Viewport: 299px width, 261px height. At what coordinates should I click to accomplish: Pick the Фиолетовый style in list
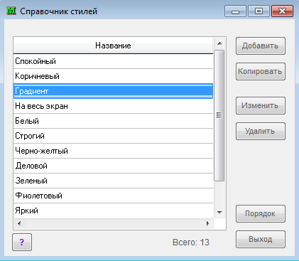tap(114, 196)
